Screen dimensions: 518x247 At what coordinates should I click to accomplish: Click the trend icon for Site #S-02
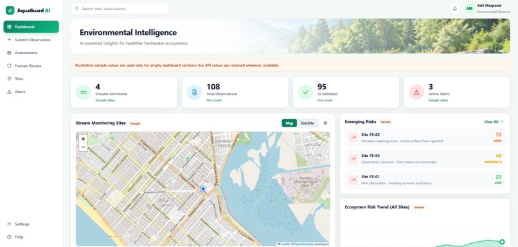pos(353,138)
